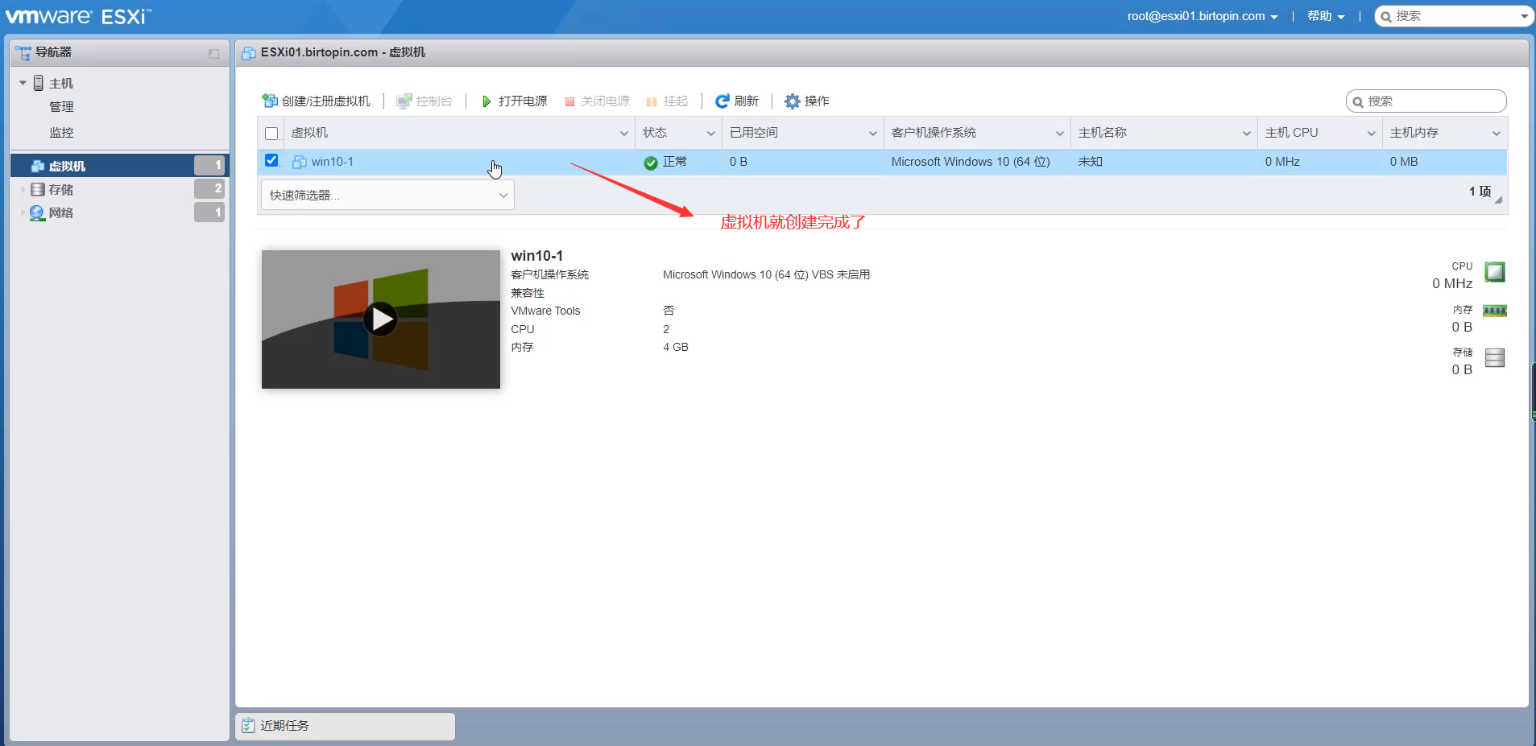The height and width of the screenshot is (746, 1536).
Task: Open the quick filter dropdown
Action: (387, 195)
